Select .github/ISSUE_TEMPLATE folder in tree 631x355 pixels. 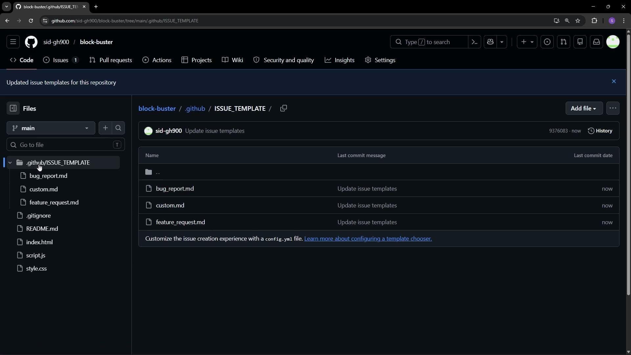pyautogui.click(x=63, y=163)
